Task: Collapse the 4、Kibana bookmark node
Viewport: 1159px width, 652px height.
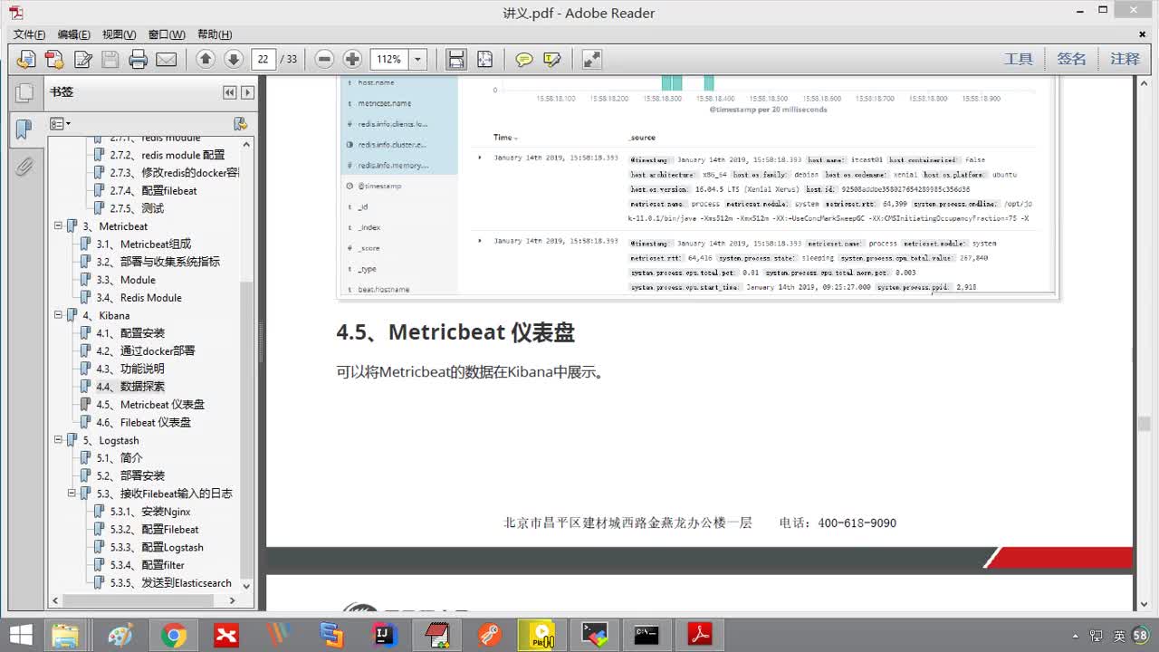Action: point(59,315)
